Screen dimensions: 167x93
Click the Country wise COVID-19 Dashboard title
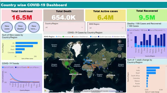(x=34, y=5)
